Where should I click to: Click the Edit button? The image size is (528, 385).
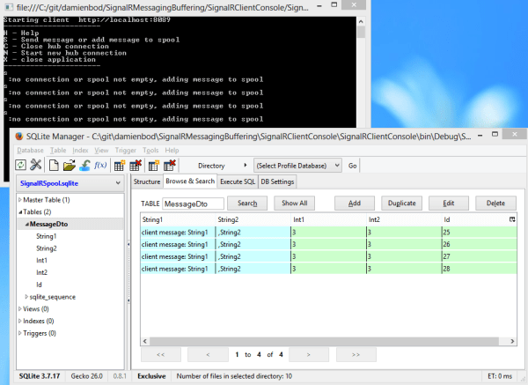click(x=448, y=203)
